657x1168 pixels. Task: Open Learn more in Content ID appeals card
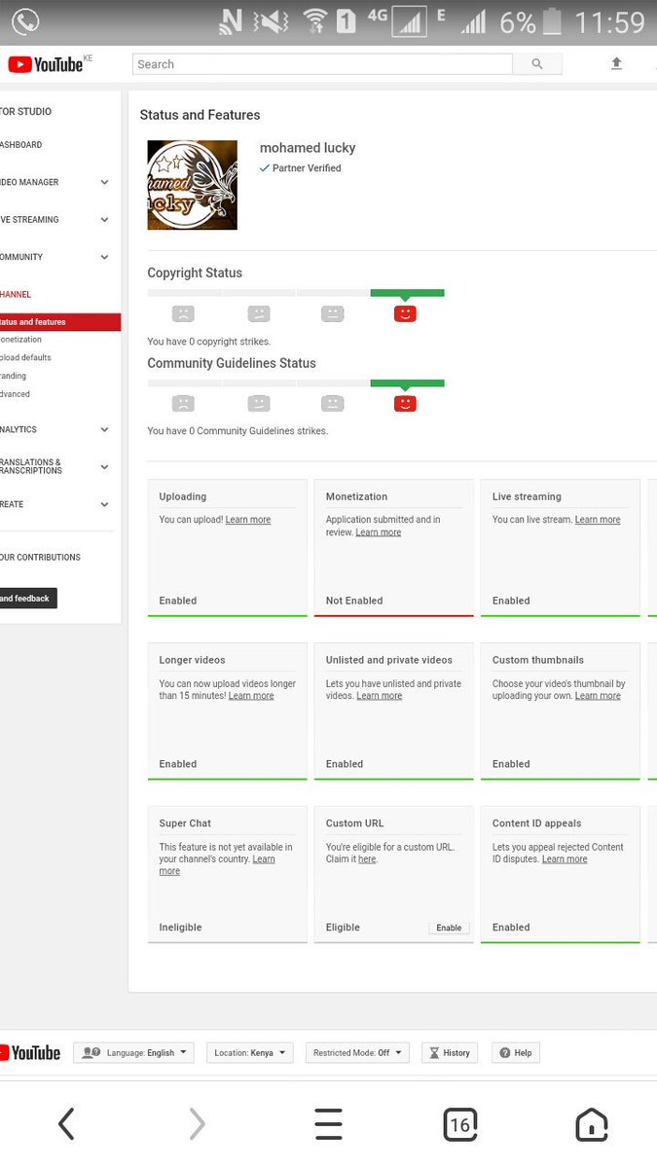pyautogui.click(x=565, y=859)
